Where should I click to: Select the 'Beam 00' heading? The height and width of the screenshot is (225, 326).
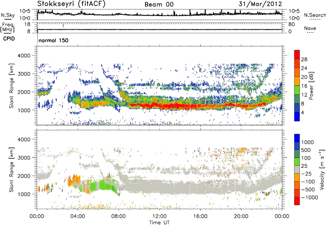[159, 4]
